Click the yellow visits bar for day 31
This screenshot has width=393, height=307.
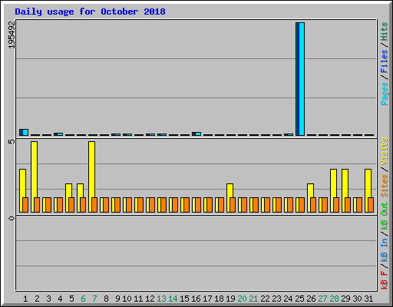point(368,183)
